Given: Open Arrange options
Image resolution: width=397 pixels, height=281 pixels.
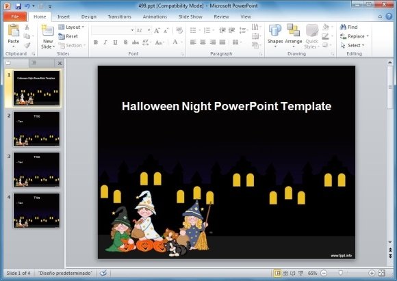Looking at the screenshot, I should click(x=294, y=36).
